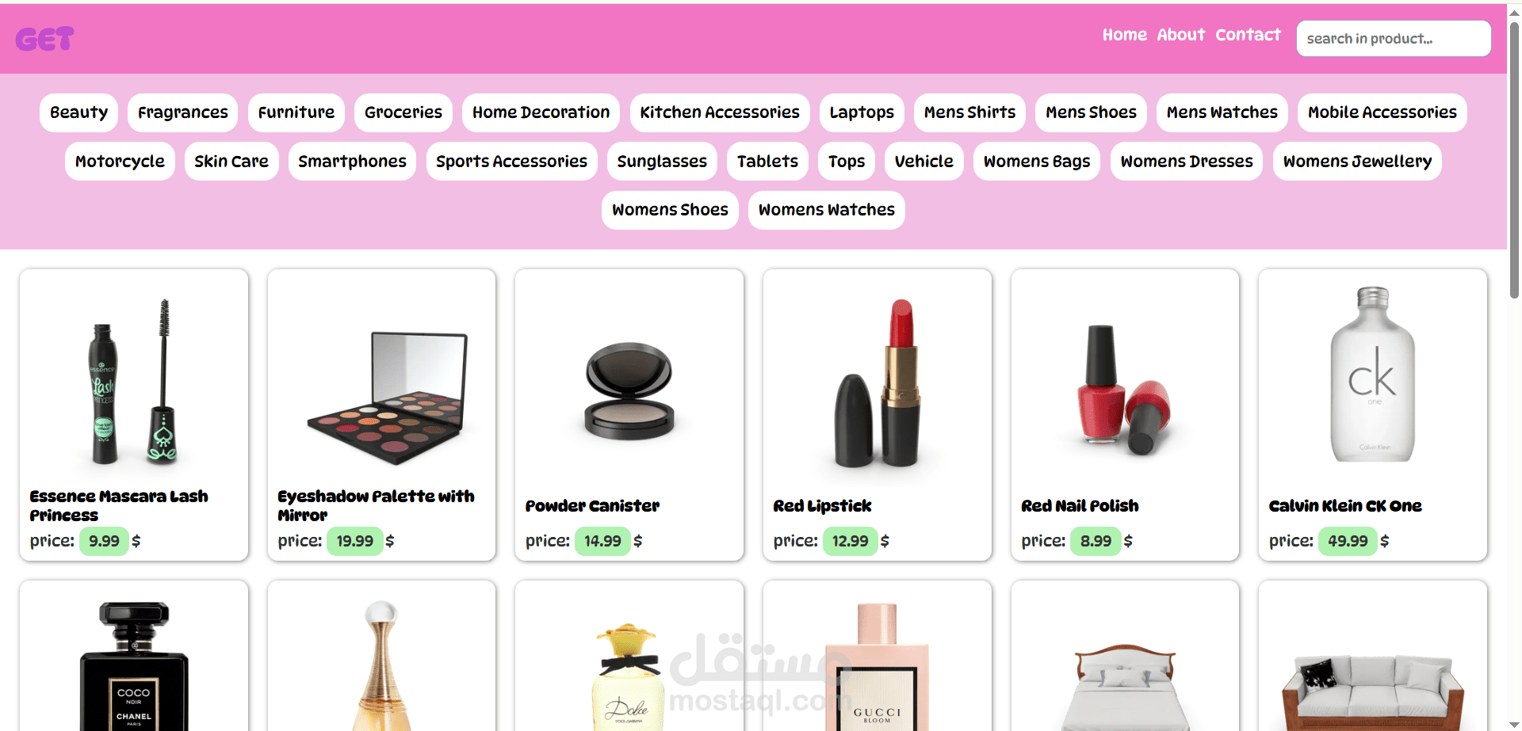Choose Kitchen Accessories category
1522x731 pixels.
(x=720, y=112)
